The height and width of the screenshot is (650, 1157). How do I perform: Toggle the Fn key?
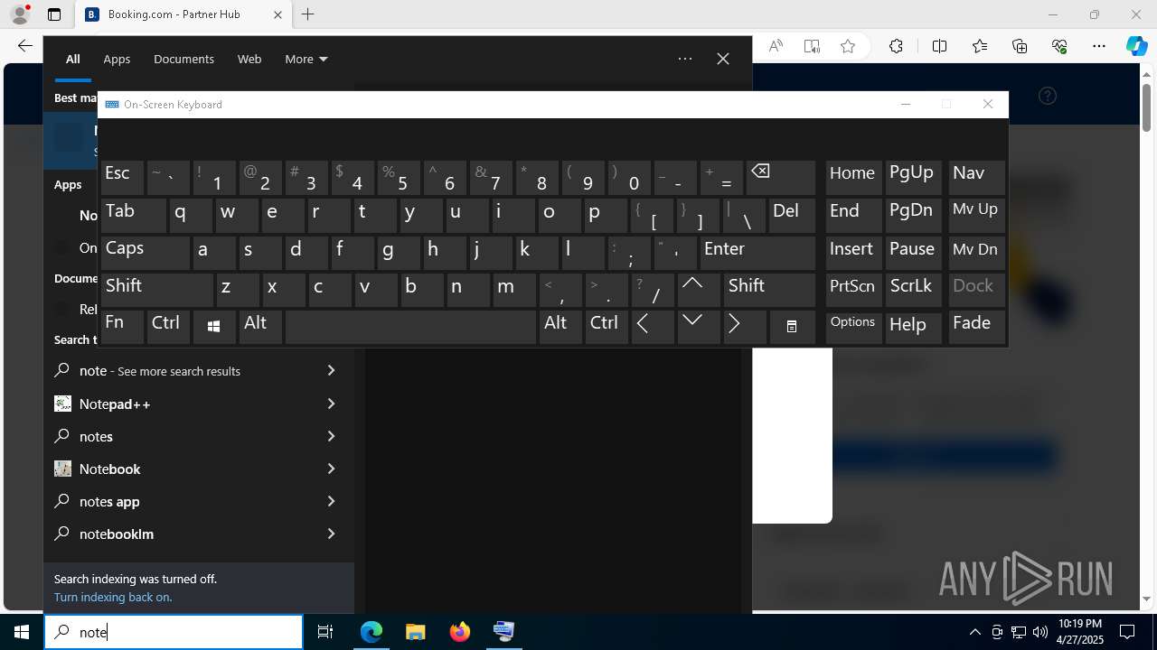pyautogui.click(x=122, y=327)
